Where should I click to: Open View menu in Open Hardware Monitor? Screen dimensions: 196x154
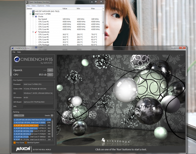33,6
